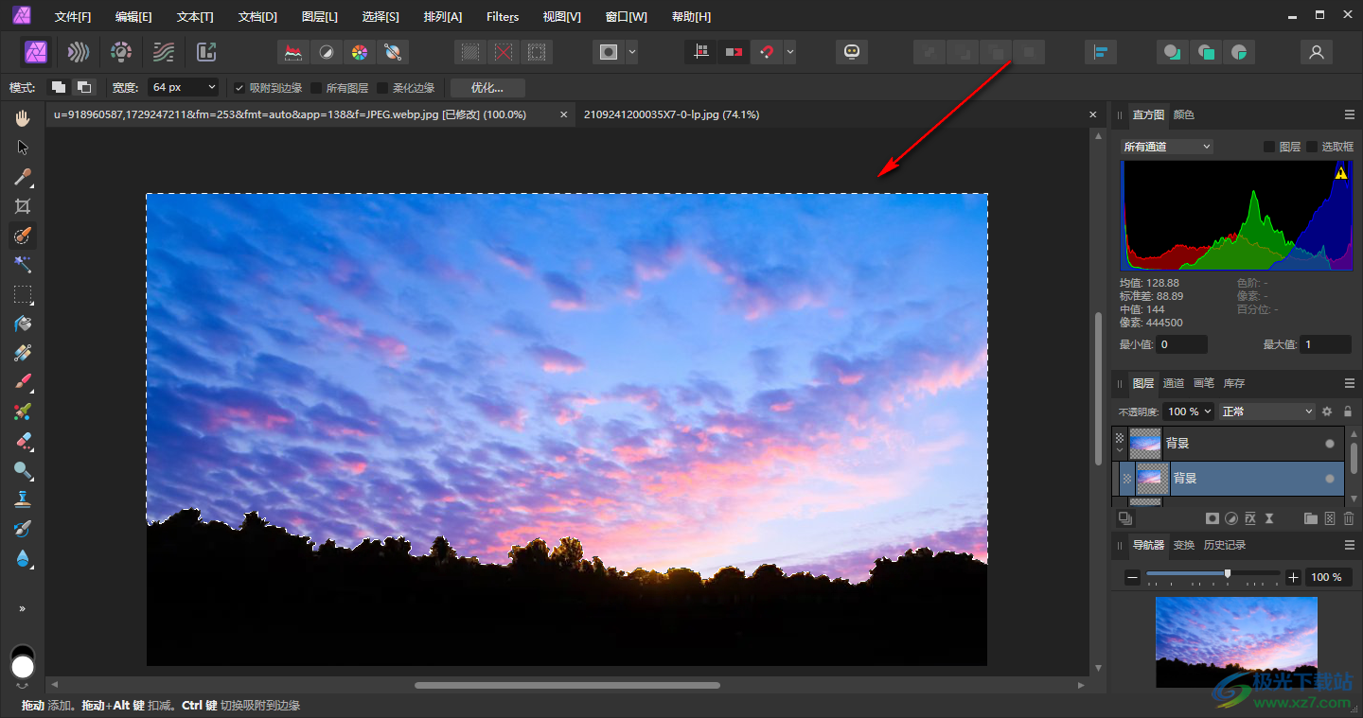Switch to the Photo persona icon
This screenshot has height=718, width=1363.
37,52
